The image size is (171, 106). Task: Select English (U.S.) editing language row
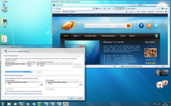point(38,66)
